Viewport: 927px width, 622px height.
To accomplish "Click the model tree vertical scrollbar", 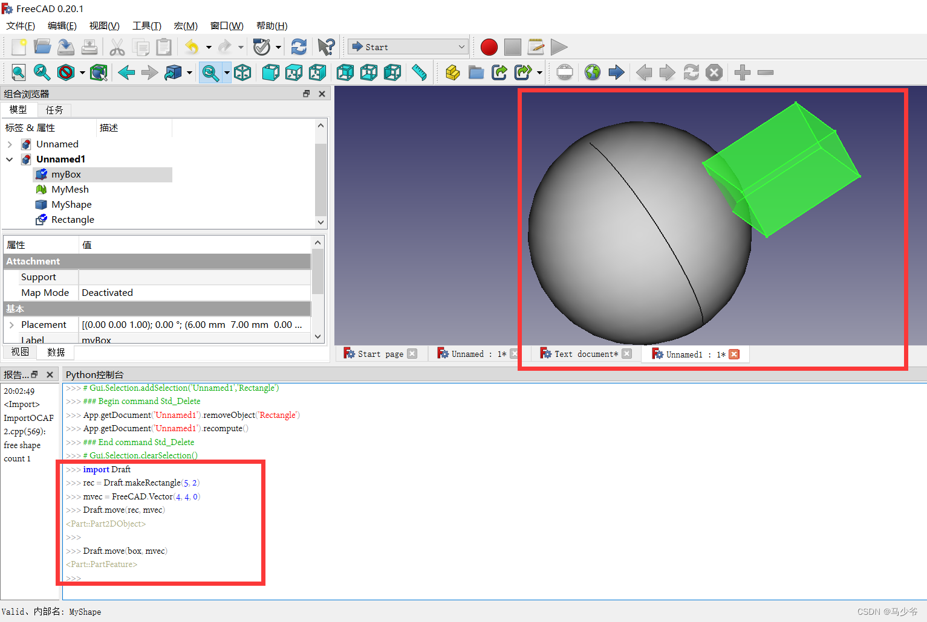I will [x=320, y=181].
